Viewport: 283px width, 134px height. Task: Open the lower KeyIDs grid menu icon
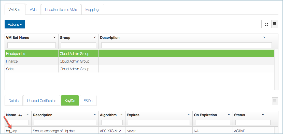coord(275,101)
